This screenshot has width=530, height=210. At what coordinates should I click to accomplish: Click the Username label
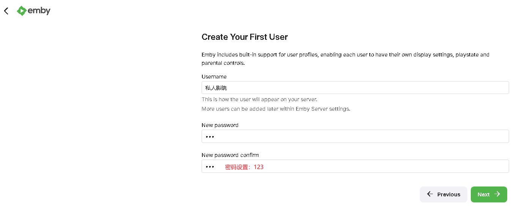(214, 77)
